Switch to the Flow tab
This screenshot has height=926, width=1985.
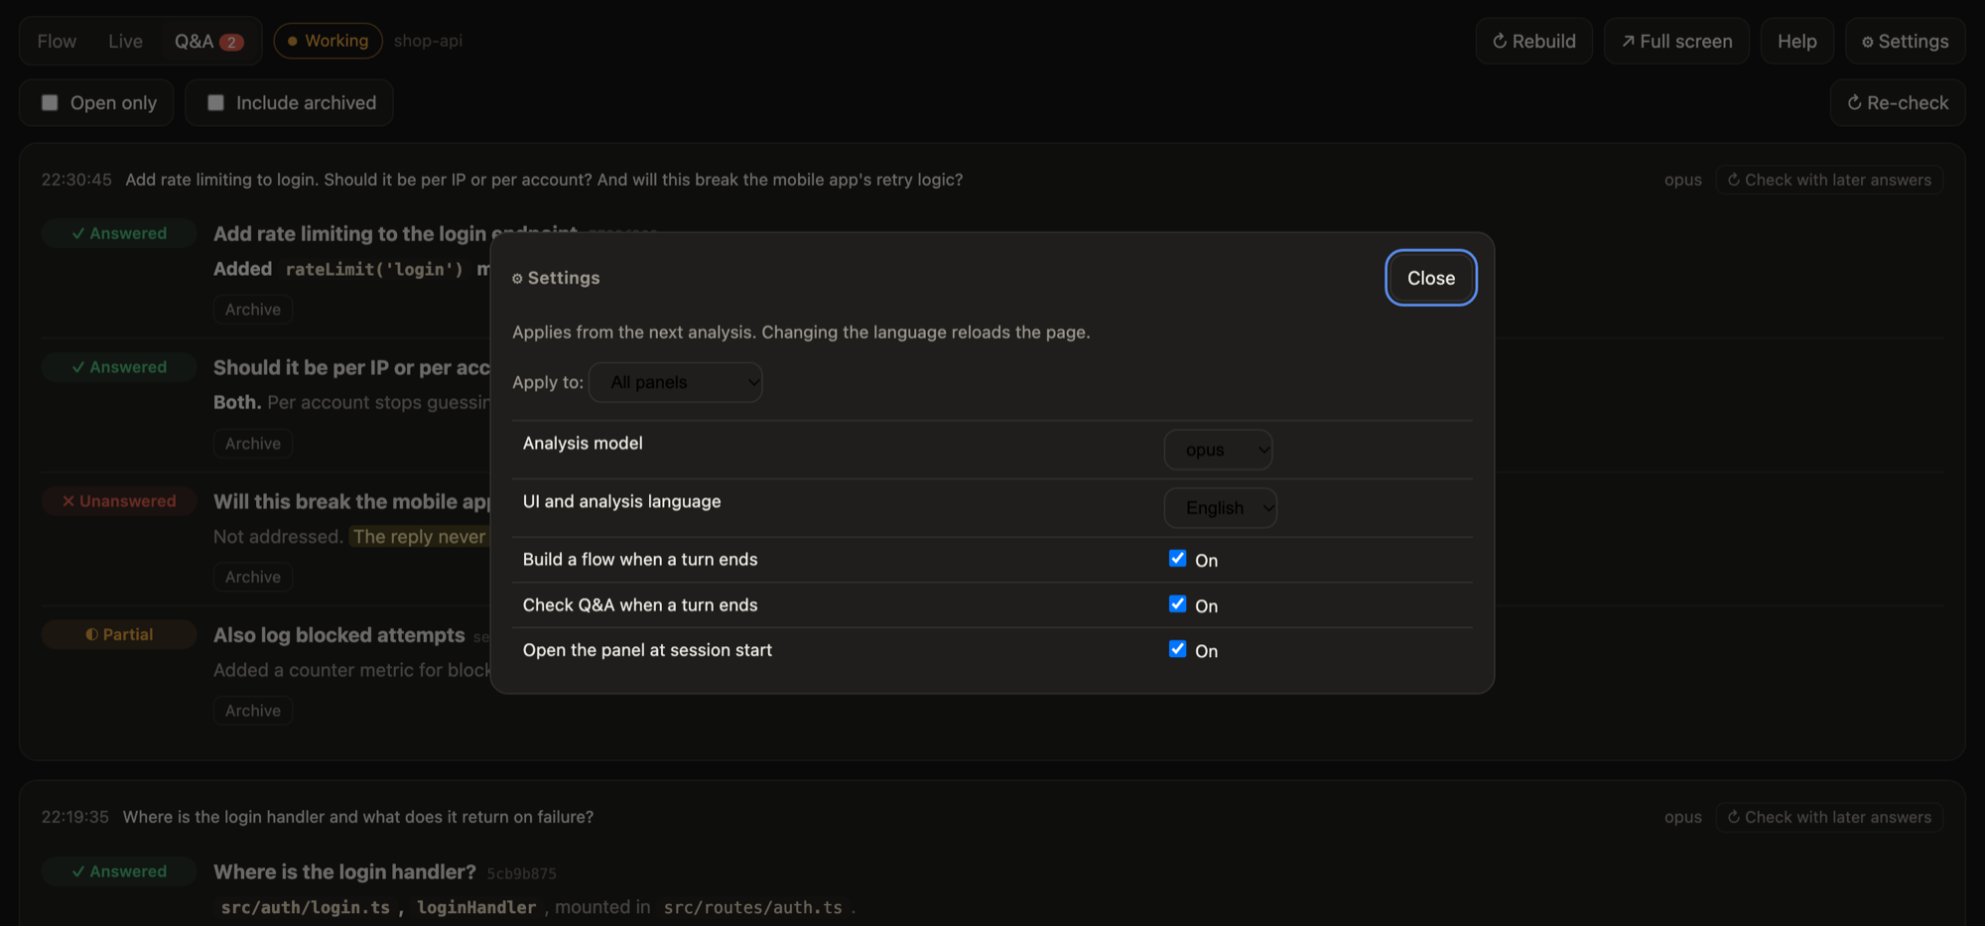tap(57, 41)
